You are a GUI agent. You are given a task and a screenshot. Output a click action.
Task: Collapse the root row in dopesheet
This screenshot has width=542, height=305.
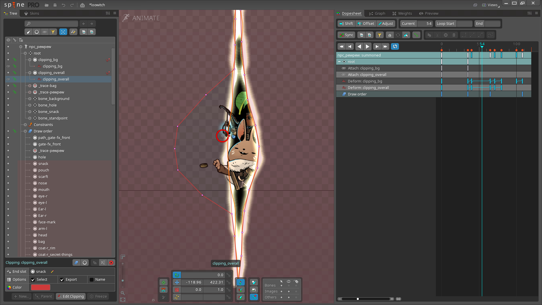coord(339,62)
